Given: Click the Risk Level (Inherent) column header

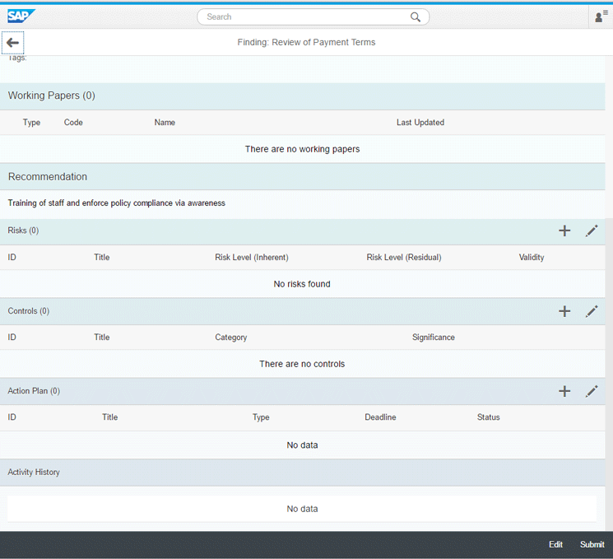Looking at the screenshot, I should pyautogui.click(x=252, y=258).
